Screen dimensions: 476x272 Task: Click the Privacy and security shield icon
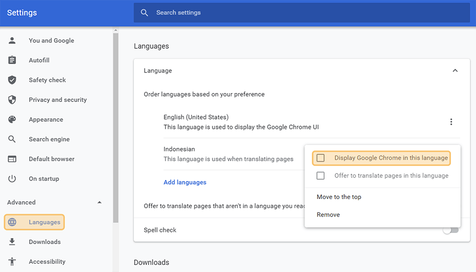(12, 99)
